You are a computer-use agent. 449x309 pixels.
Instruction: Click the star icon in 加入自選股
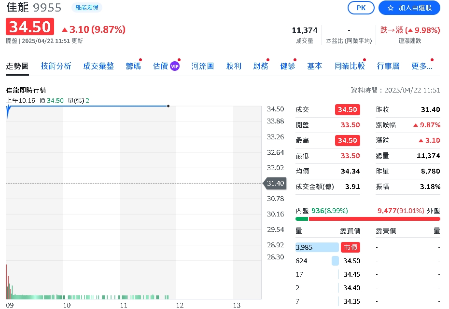(391, 8)
